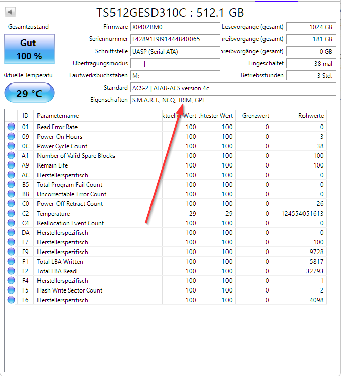Viewport: 341px width, 376px height.
Task: Click the Laufwerksbuchstaben field M:
Action: point(175,76)
